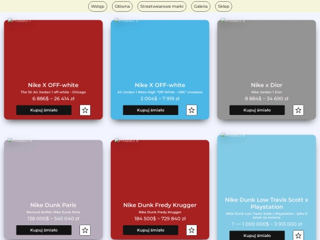This screenshot has height=240, width=320.
Task: Add Nike Dunk Paris to favorites star
Action: pyautogui.click(x=85, y=230)
